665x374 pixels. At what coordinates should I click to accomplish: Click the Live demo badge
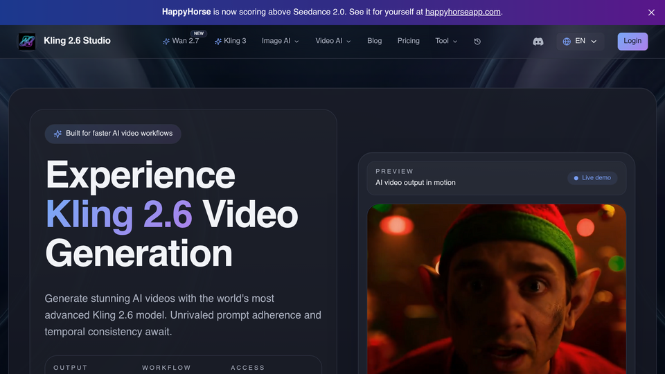point(592,178)
